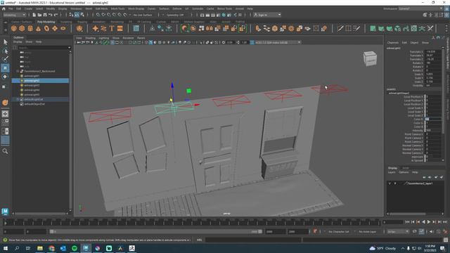This screenshot has width=450, height=253.
Task: Pick the Rotate tool in the toolbox
Action: click(5, 77)
